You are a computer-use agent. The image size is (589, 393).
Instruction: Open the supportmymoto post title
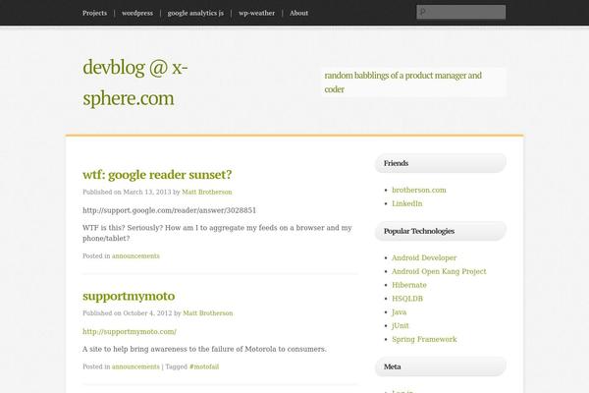(129, 296)
